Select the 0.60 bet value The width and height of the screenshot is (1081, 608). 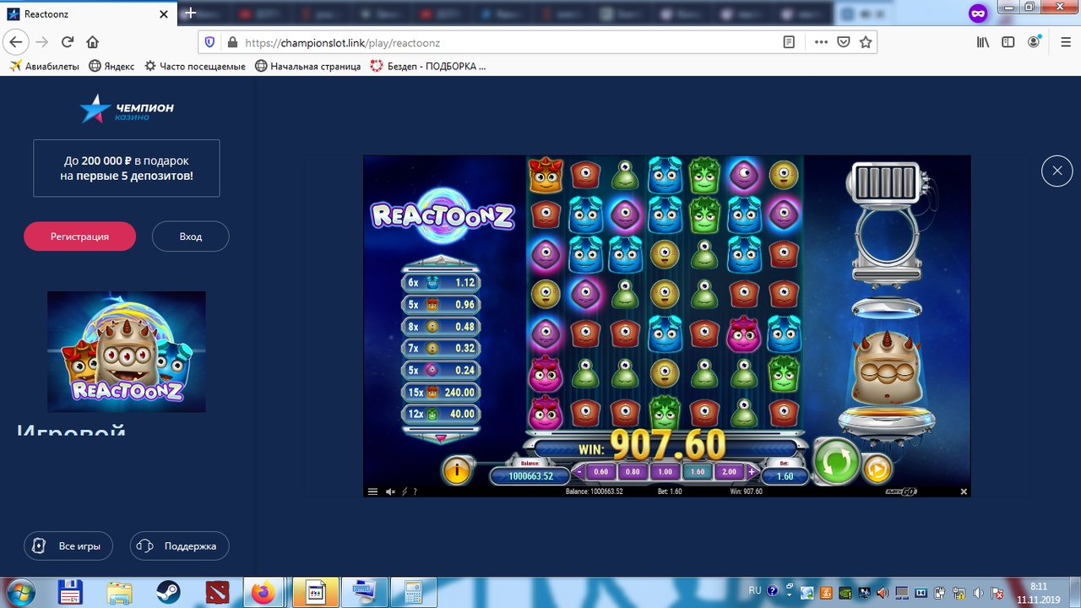click(600, 472)
